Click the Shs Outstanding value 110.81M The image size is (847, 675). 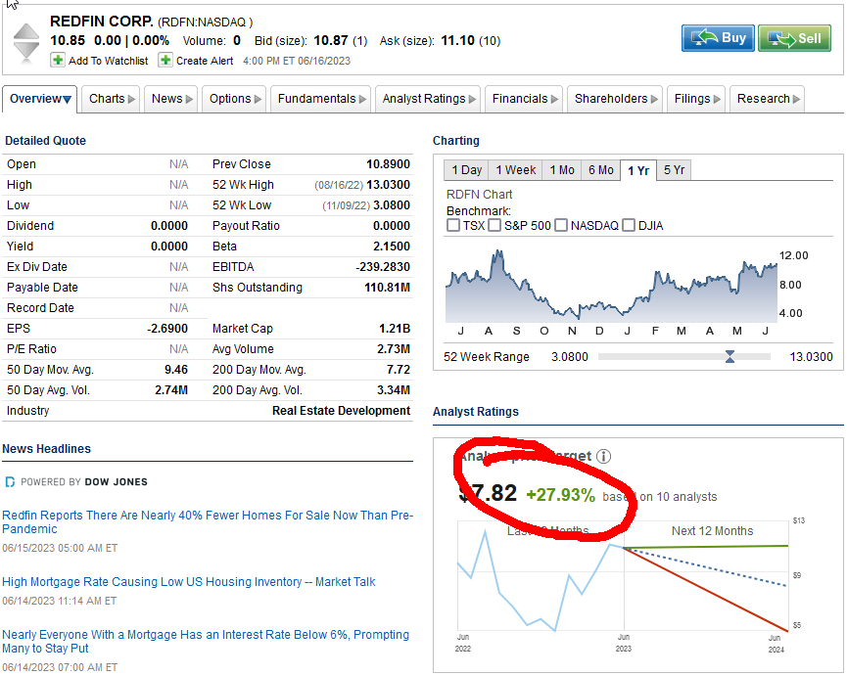coord(388,287)
